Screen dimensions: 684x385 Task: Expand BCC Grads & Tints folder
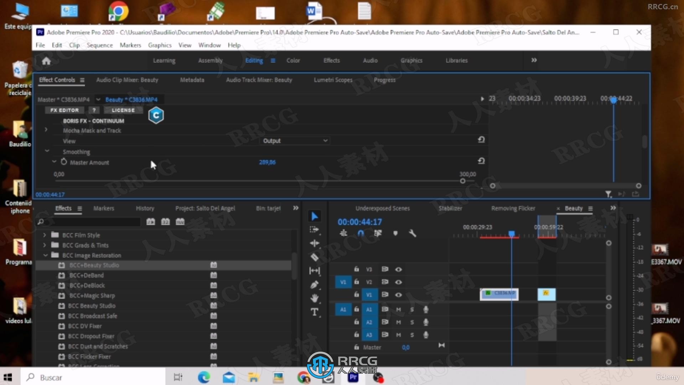[45, 245]
